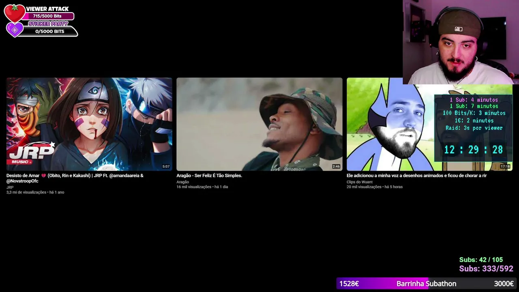Click the 'Raid: 3s por viewer' line
The width and height of the screenshot is (519, 292).
pyautogui.click(x=474, y=128)
